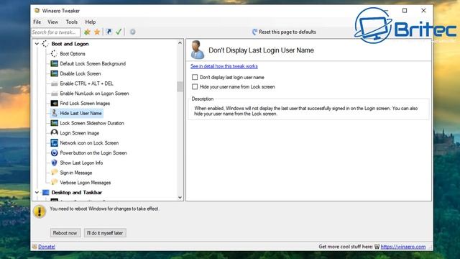Open the File menu
The image size is (460, 259).
coord(37,22)
